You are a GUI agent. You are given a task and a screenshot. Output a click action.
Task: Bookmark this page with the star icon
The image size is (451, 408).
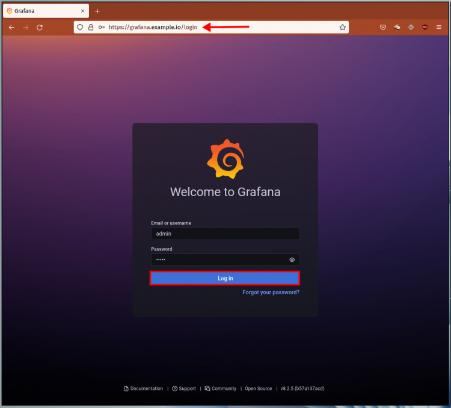click(x=342, y=27)
